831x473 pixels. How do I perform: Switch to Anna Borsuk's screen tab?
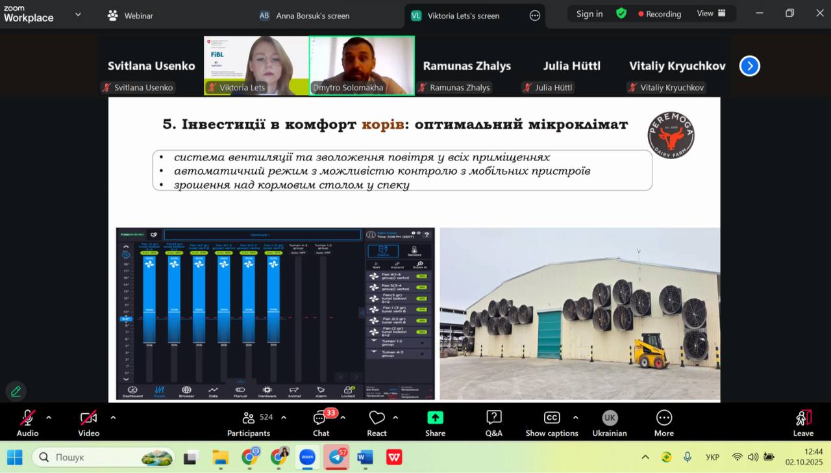[304, 16]
